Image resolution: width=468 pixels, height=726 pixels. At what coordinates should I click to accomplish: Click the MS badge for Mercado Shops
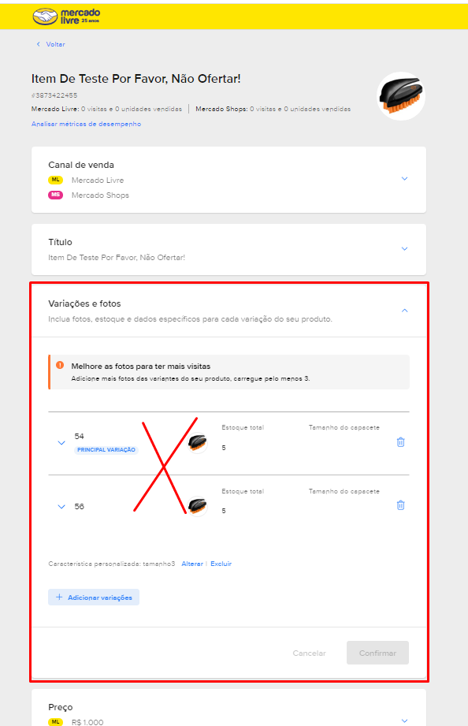[56, 195]
